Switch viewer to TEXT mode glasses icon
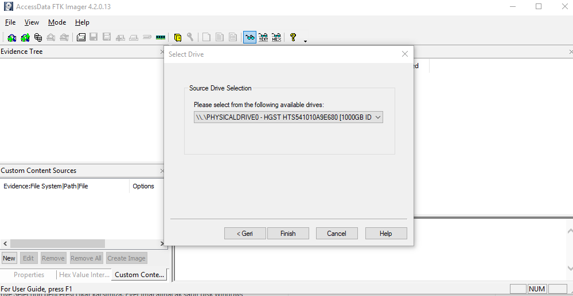Screen dimensions: 573x296 pos(263,37)
